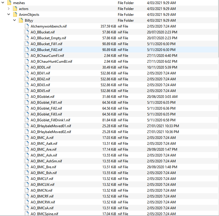Click the 27/11/2020 4:40 PM date
This screenshot has height=216, width=219.
(162, 56)
